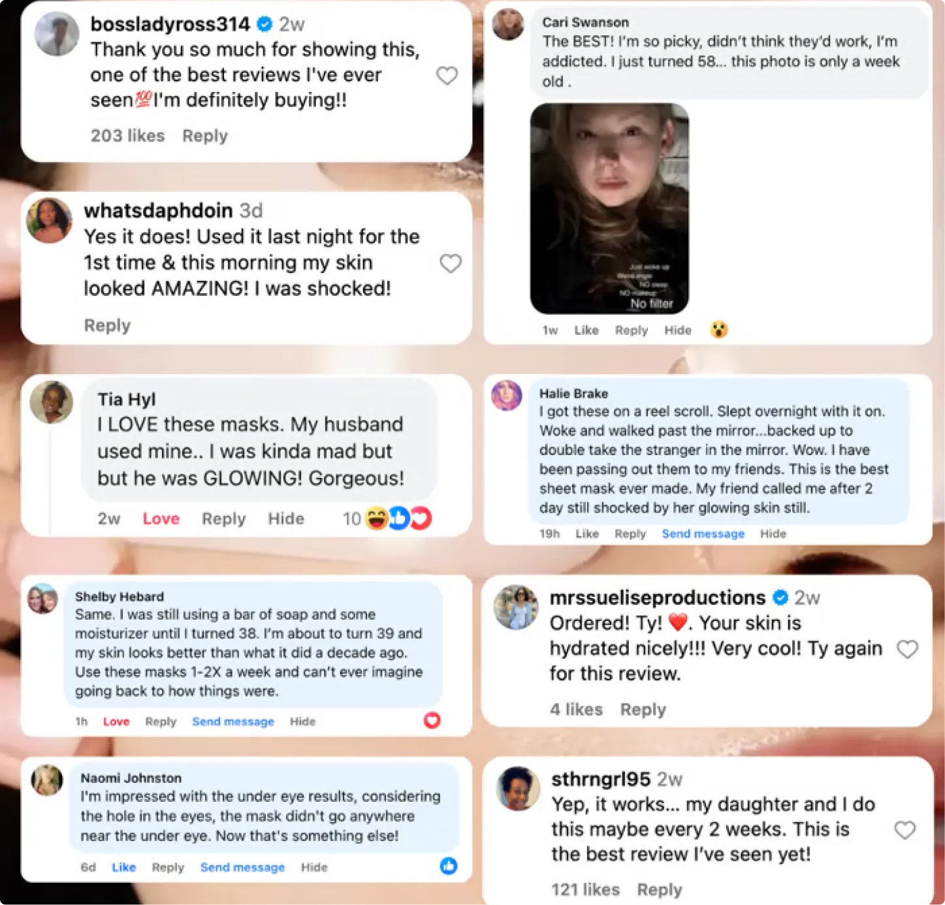Click the thumbs up reaction on Naomi Johnston's comment
945x905 pixels.
(x=448, y=866)
